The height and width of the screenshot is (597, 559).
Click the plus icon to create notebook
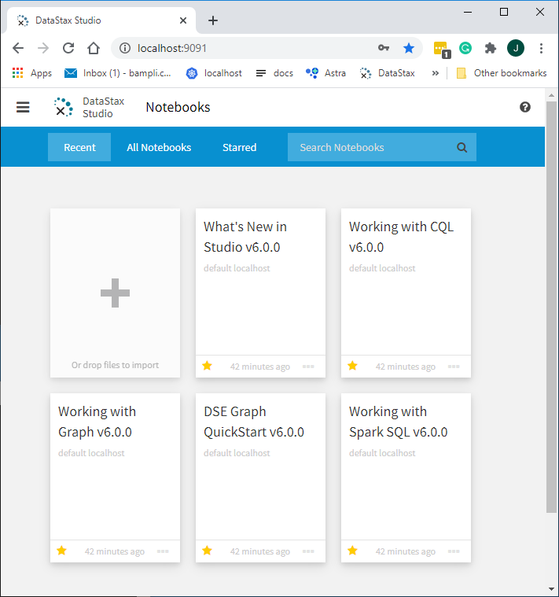115,293
